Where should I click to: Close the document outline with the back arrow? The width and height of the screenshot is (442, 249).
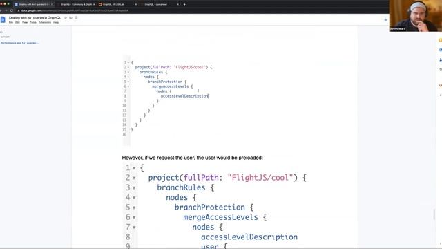pos(1,32)
